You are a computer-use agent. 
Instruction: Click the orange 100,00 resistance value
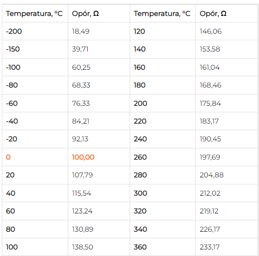click(83, 157)
